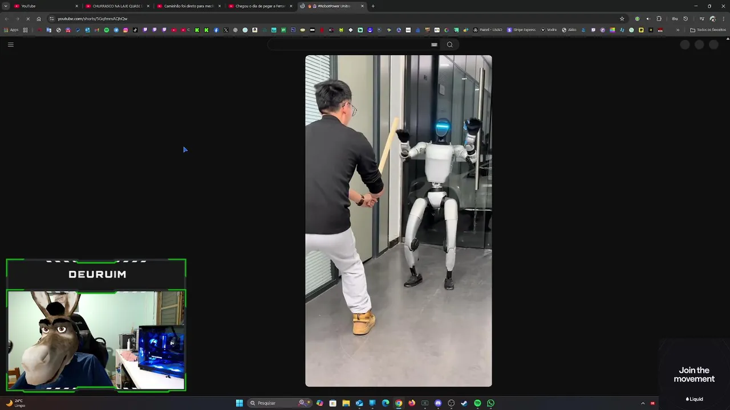The width and height of the screenshot is (730, 410).
Task: Open the Windows Start menu
Action: pyautogui.click(x=240, y=403)
